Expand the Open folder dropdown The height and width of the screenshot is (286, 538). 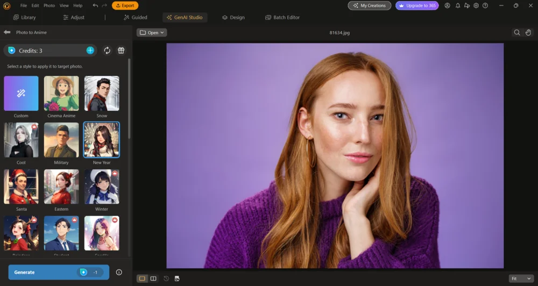point(152,32)
